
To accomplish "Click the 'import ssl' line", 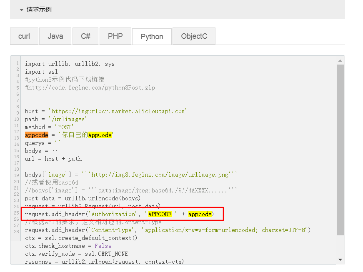I will (41, 72).
